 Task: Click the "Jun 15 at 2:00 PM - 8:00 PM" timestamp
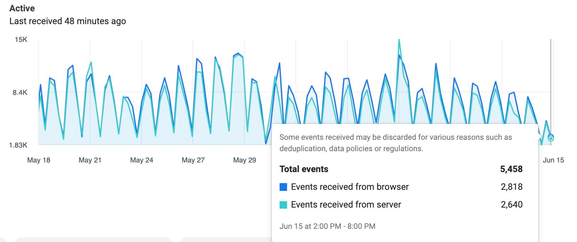click(x=327, y=226)
